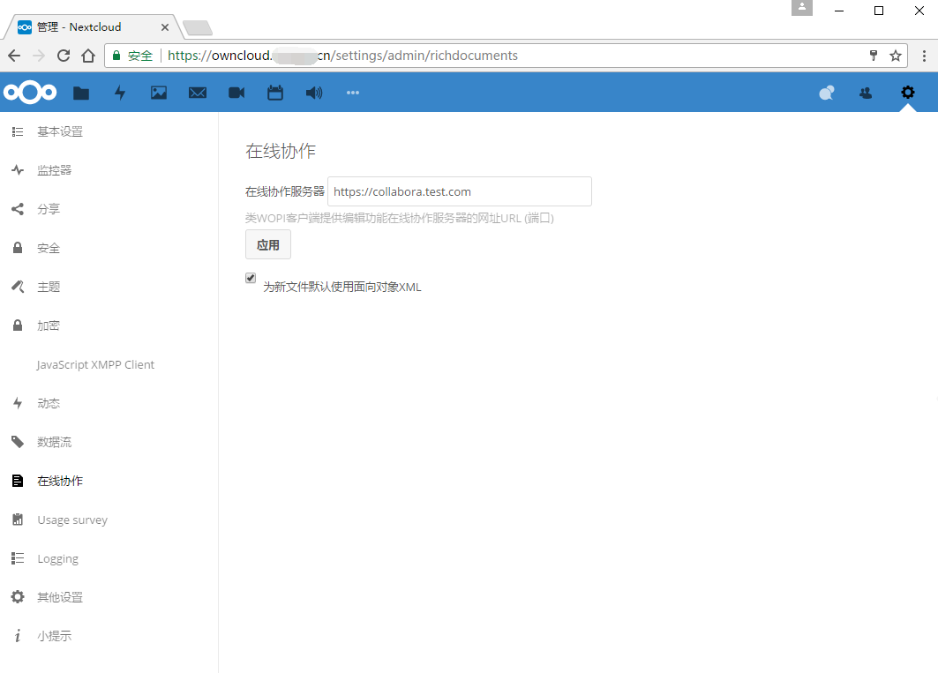
Task: Open the Files app icon
Action: [81, 92]
